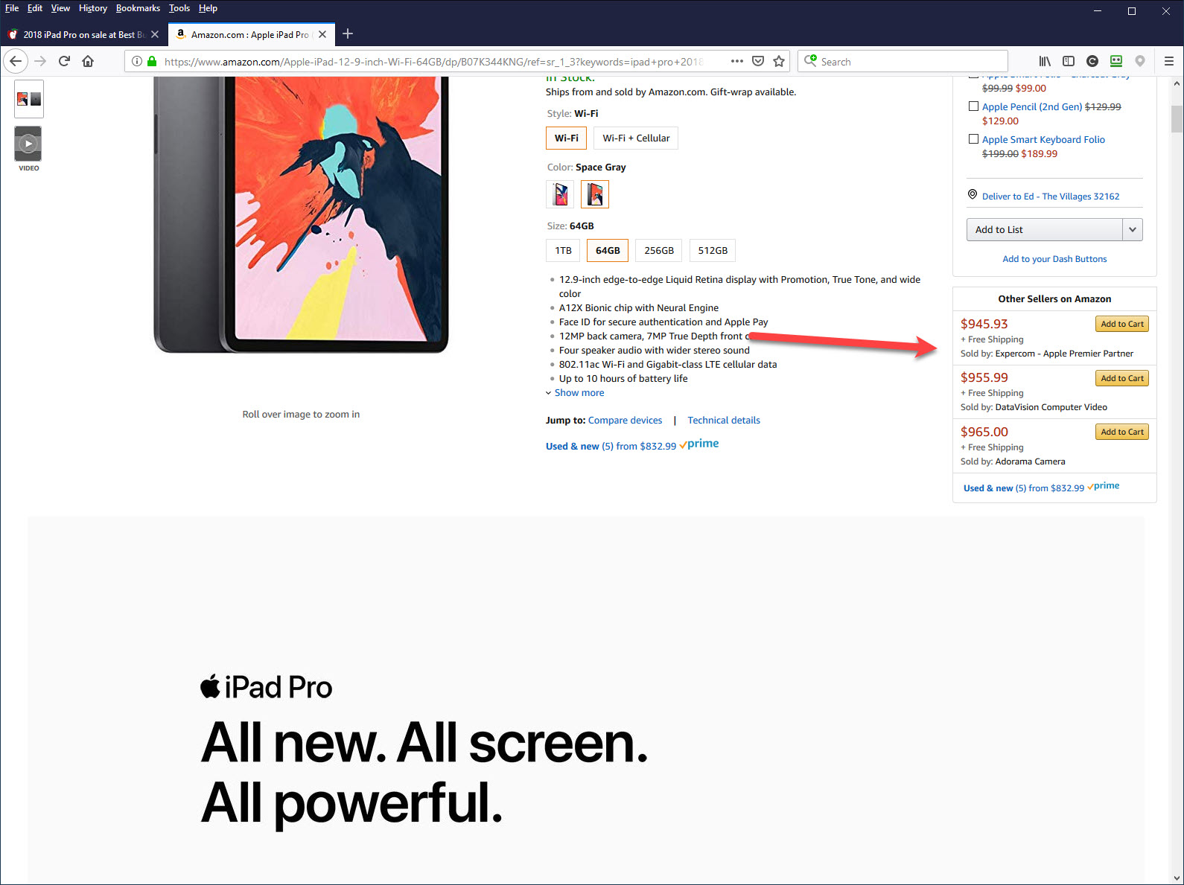This screenshot has height=885, width=1184.
Task: Bookmark this page with the star
Action: [779, 61]
